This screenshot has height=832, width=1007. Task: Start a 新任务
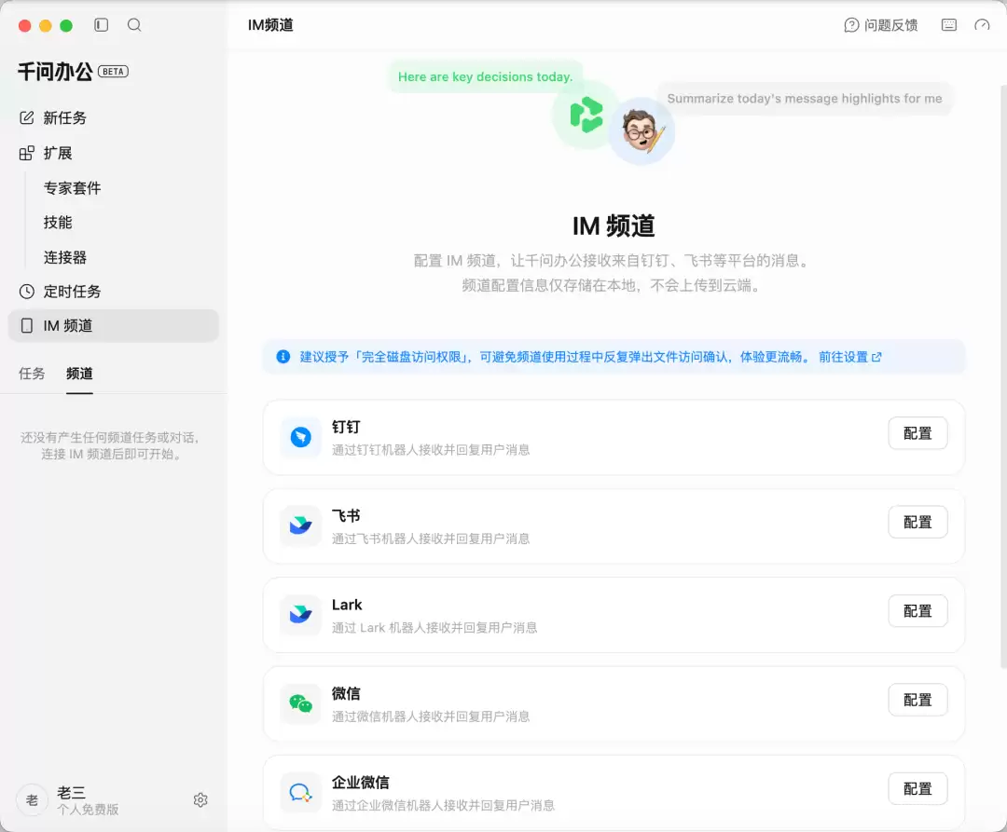[x=65, y=118]
